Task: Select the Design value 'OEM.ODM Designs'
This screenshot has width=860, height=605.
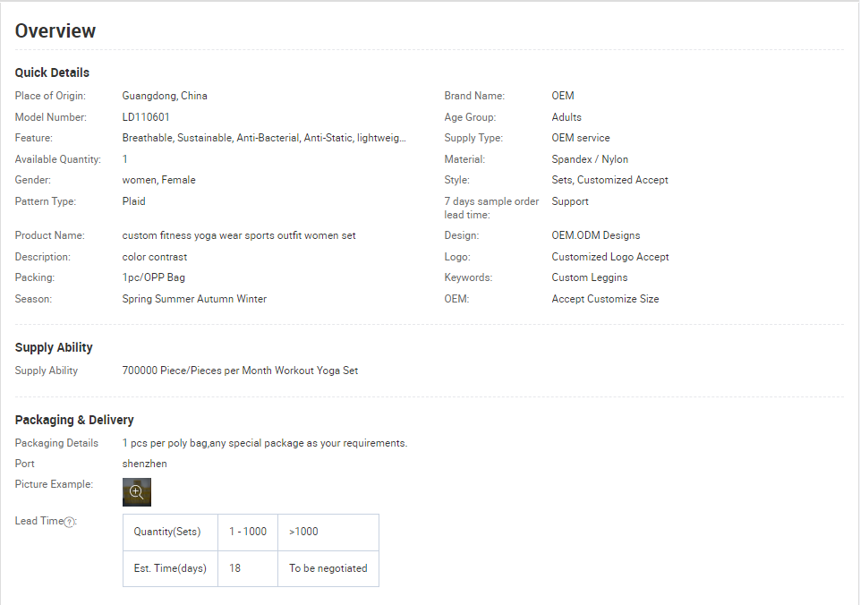Action: (x=596, y=235)
